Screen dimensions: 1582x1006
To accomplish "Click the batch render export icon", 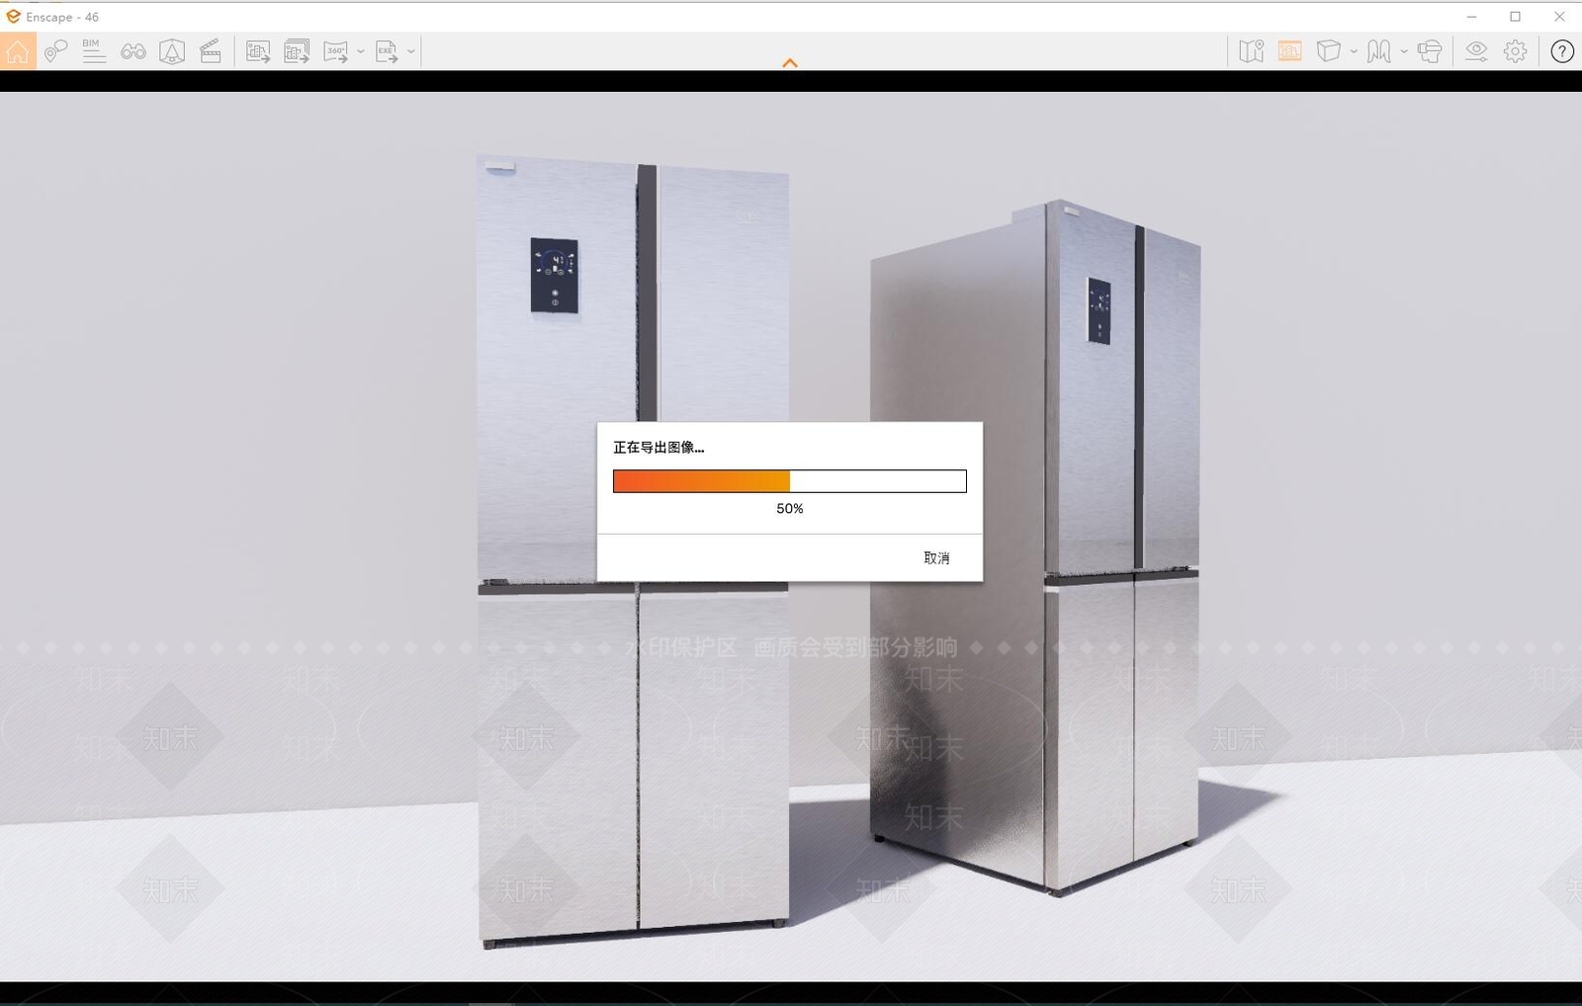I will coord(297,51).
